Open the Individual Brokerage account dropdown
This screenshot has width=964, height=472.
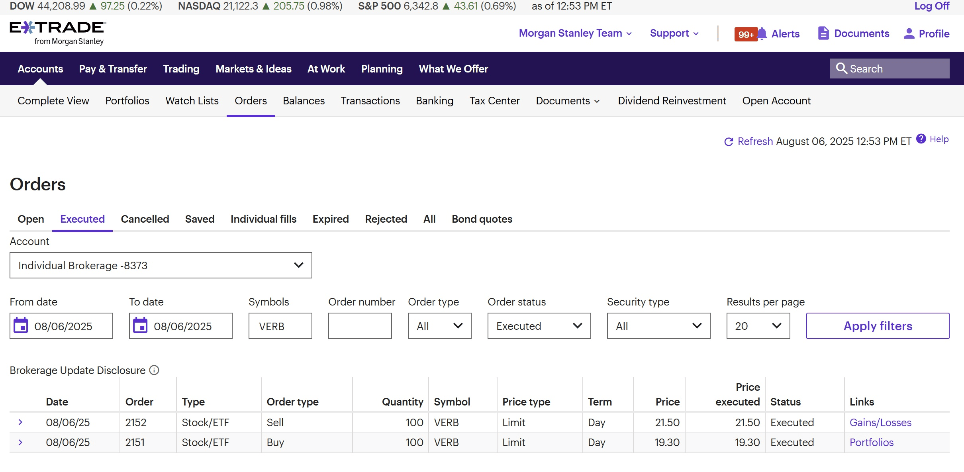[161, 265]
